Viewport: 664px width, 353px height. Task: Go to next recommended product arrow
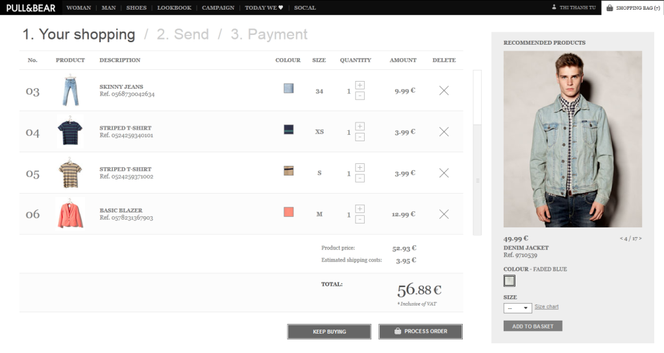click(641, 239)
